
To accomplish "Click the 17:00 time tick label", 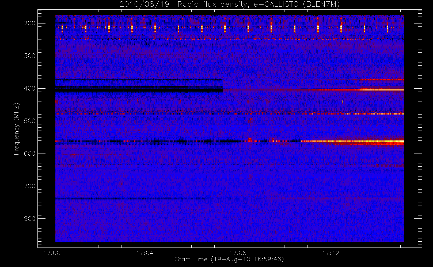I will pyautogui.click(x=52, y=253).
